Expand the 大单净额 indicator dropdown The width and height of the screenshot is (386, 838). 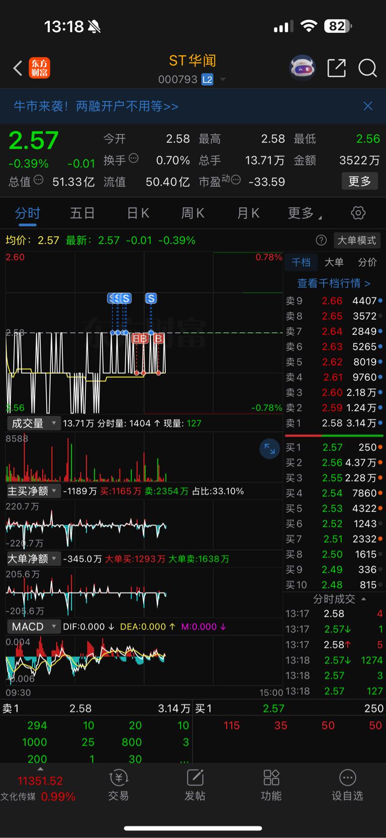click(x=34, y=559)
